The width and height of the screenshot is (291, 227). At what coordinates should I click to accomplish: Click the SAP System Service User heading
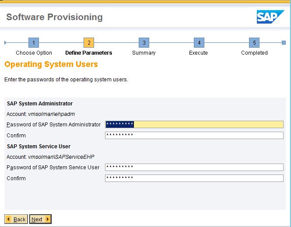(x=39, y=147)
